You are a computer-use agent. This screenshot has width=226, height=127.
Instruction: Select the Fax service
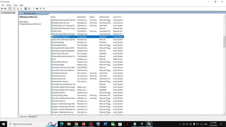point(87,59)
